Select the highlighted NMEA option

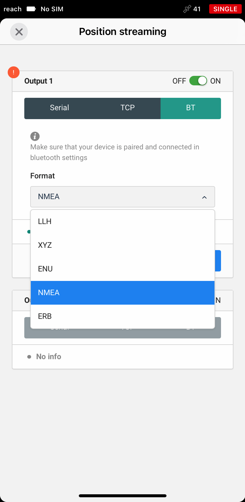(x=123, y=293)
